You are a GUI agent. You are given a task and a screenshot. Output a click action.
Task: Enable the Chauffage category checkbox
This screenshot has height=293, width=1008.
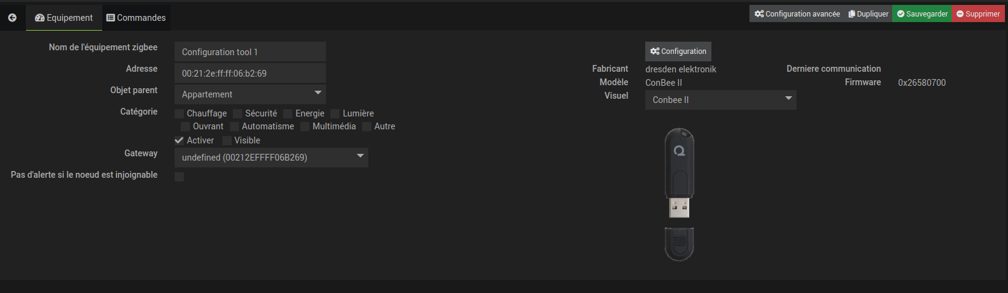(x=180, y=113)
